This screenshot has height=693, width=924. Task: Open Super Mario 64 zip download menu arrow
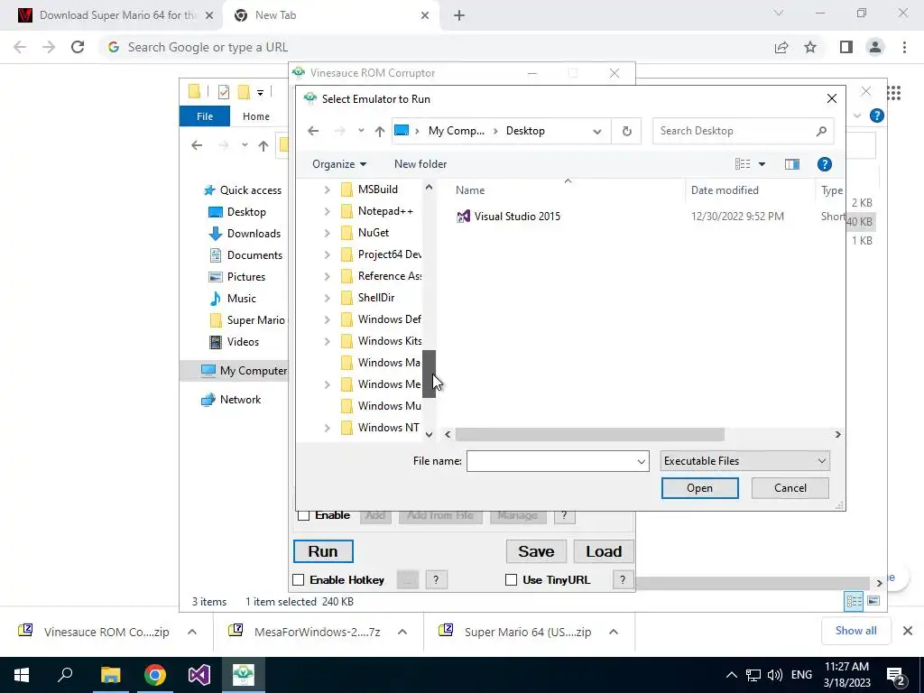click(614, 632)
